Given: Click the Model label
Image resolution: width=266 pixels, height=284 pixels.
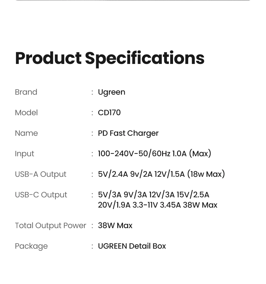Looking at the screenshot, I should [26, 113].
